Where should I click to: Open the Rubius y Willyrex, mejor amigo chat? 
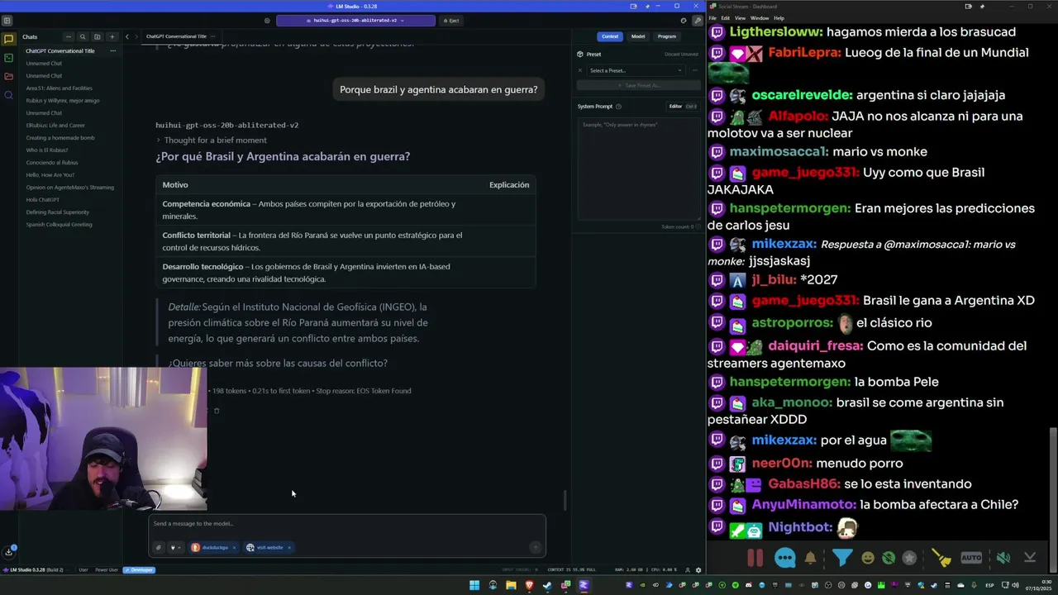pos(63,101)
